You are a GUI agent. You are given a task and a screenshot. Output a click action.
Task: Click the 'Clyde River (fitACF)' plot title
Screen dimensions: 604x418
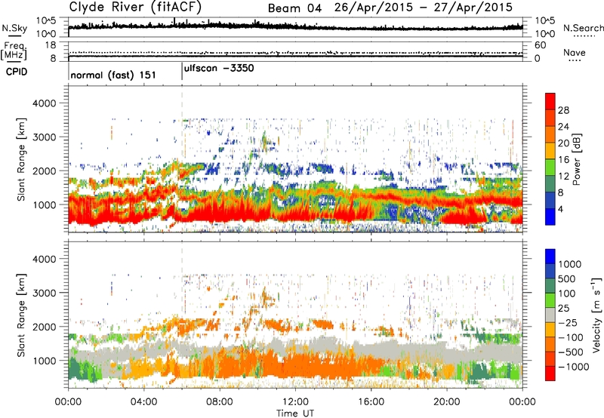(135, 7)
